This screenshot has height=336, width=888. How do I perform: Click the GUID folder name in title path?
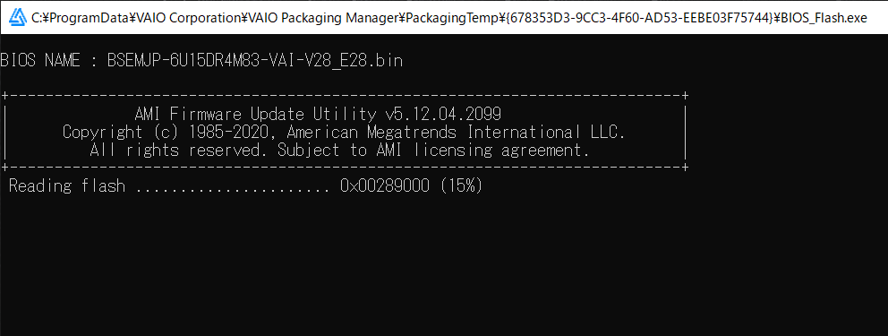tap(629, 18)
